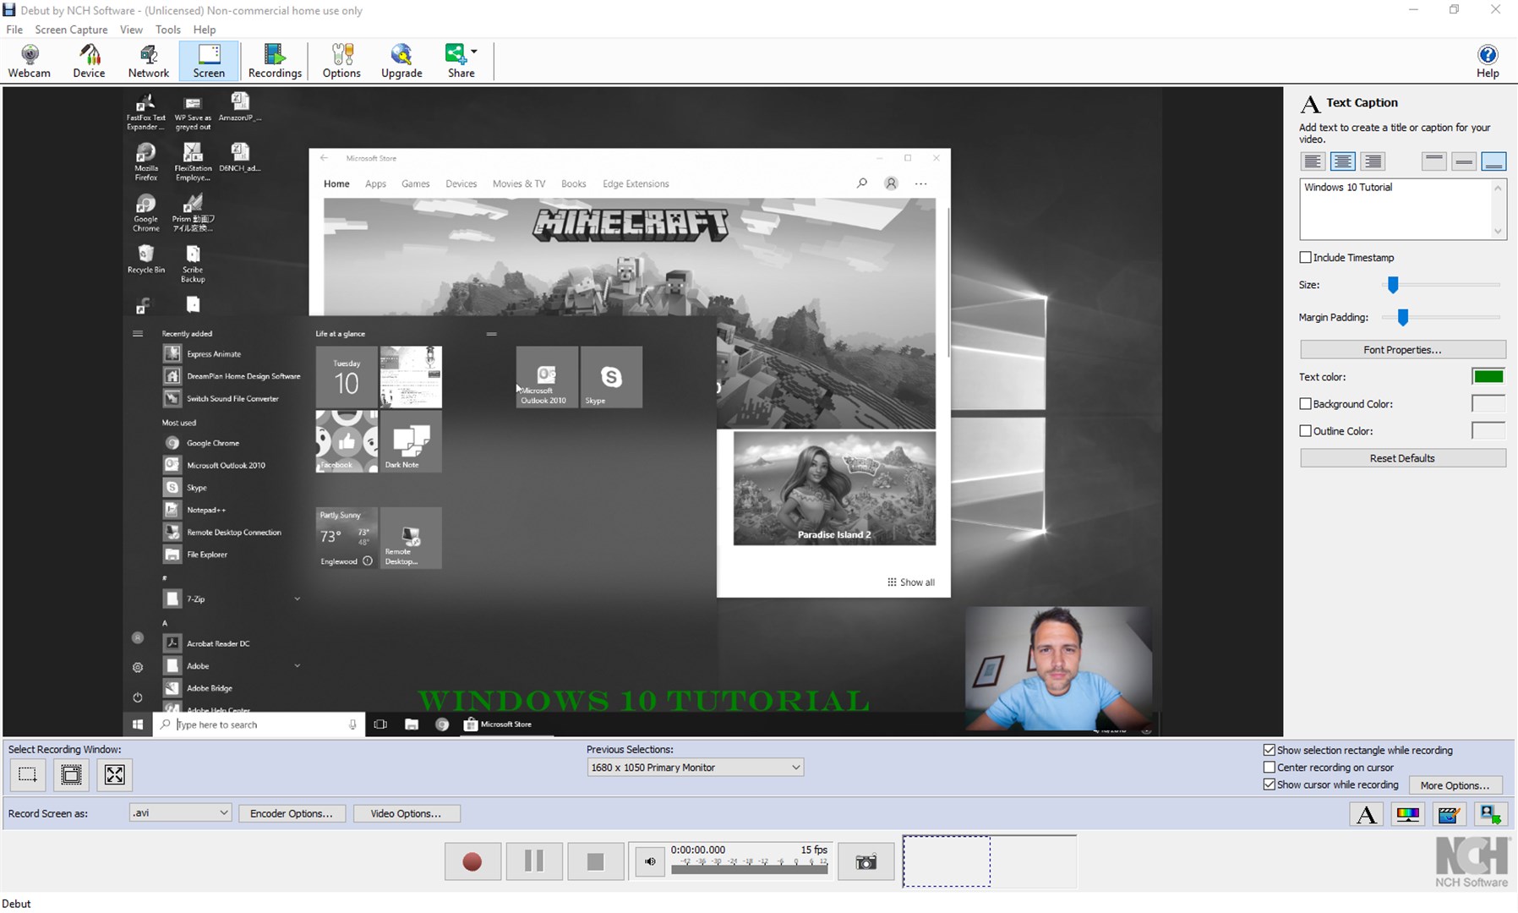The height and width of the screenshot is (913, 1518).
Task: Enable Background Color for the caption
Action: click(1306, 403)
